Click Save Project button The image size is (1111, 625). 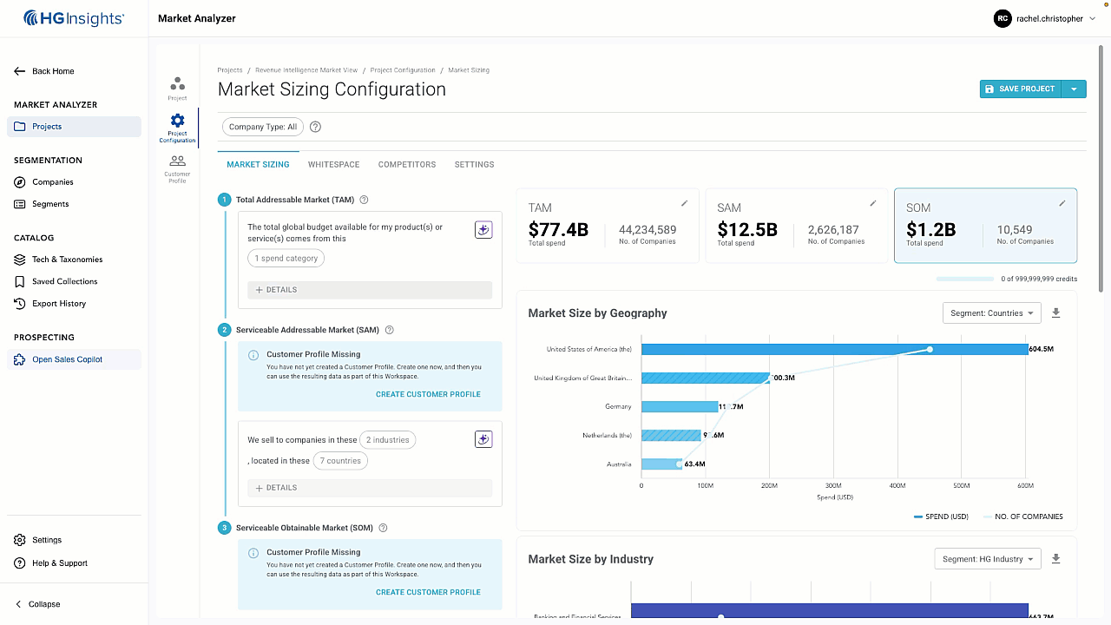coord(1021,89)
